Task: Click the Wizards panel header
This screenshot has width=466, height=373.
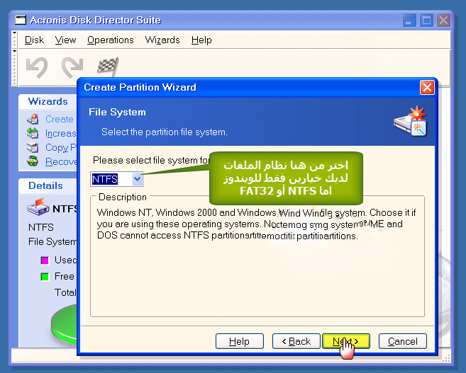Action: pos(48,102)
